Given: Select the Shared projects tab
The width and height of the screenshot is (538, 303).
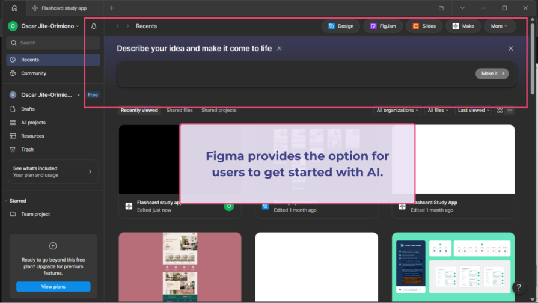Looking at the screenshot, I should point(219,110).
